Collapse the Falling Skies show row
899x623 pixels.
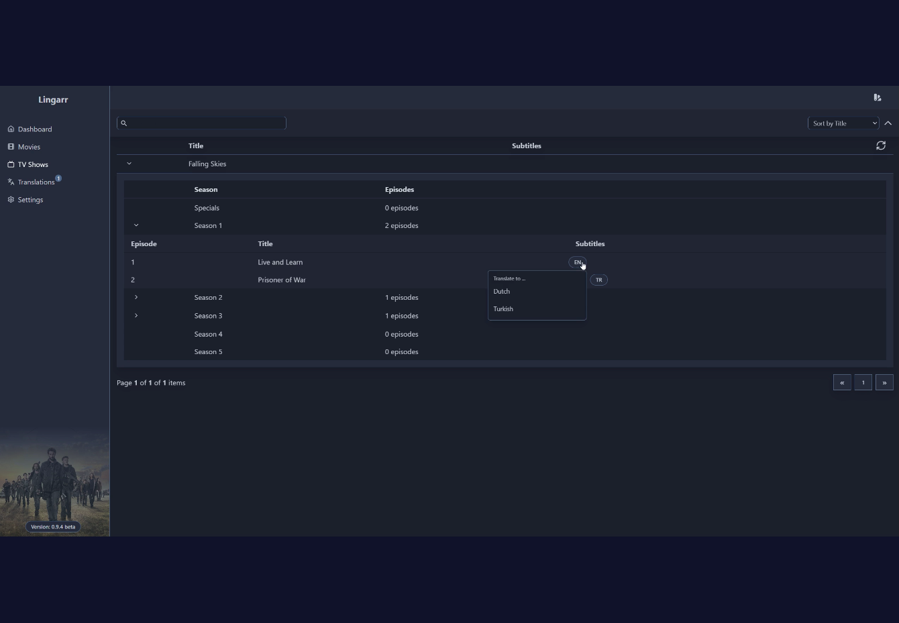(129, 164)
